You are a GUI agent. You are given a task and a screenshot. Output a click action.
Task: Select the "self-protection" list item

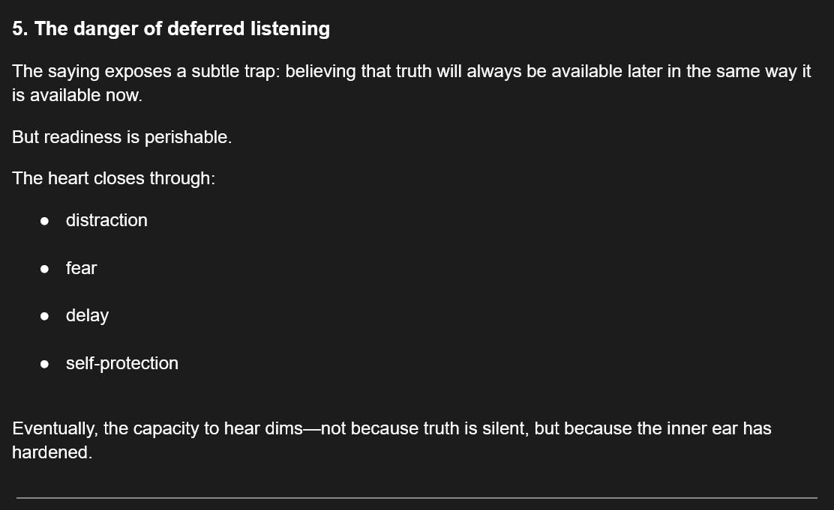pyautogui.click(x=122, y=363)
